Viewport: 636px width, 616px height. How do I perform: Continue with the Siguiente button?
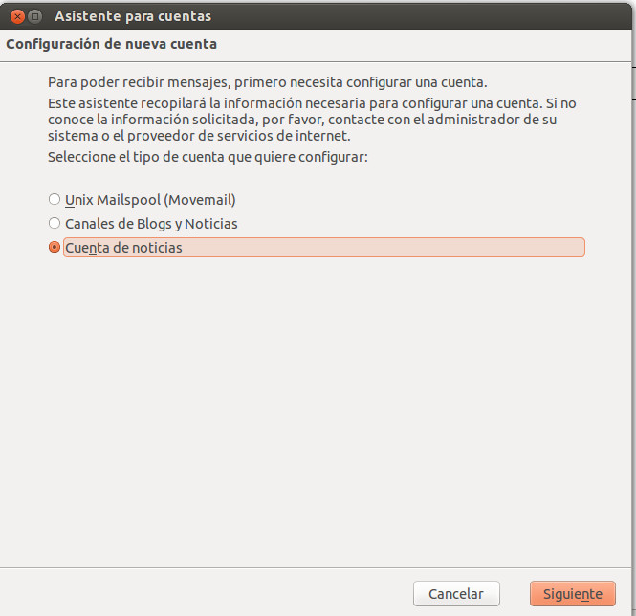click(x=572, y=594)
